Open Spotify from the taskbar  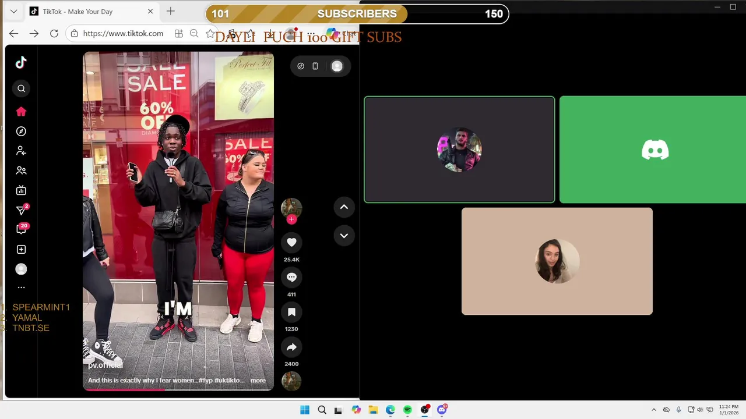(407, 410)
